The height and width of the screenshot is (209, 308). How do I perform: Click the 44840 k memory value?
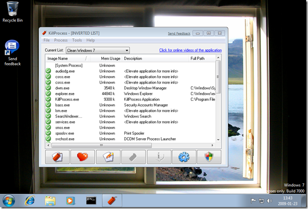pos(108,94)
